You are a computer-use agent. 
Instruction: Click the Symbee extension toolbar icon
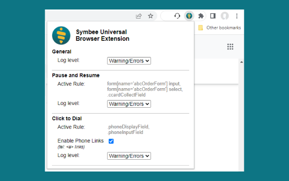click(x=189, y=16)
